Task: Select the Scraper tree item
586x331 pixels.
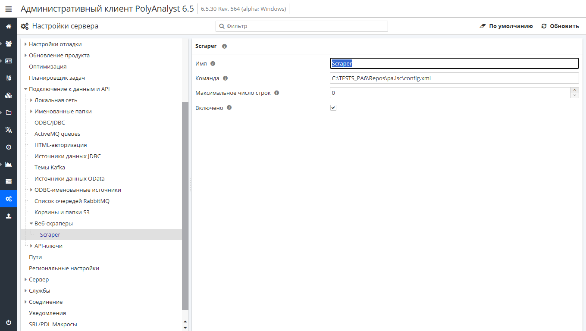Action: 50,234
